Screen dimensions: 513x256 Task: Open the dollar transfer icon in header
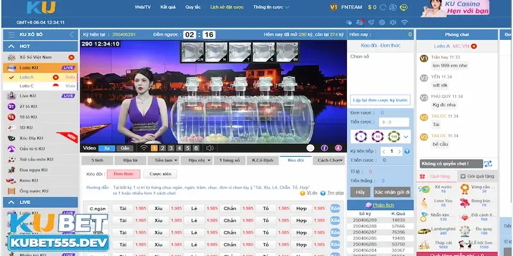[x=393, y=7]
